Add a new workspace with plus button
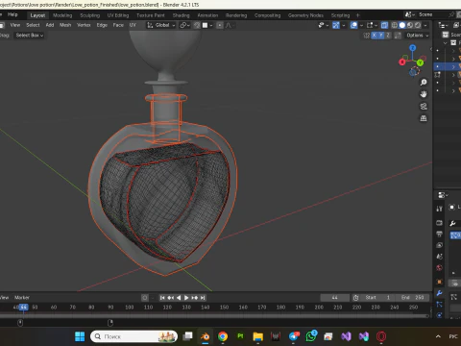The height and width of the screenshot is (346, 461). coord(358,15)
